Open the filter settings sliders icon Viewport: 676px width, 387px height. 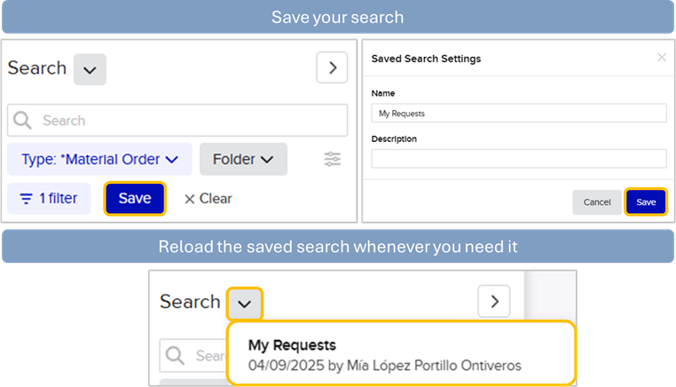click(333, 159)
